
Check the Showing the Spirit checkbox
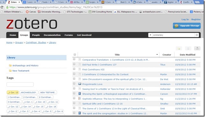click(74, 93)
